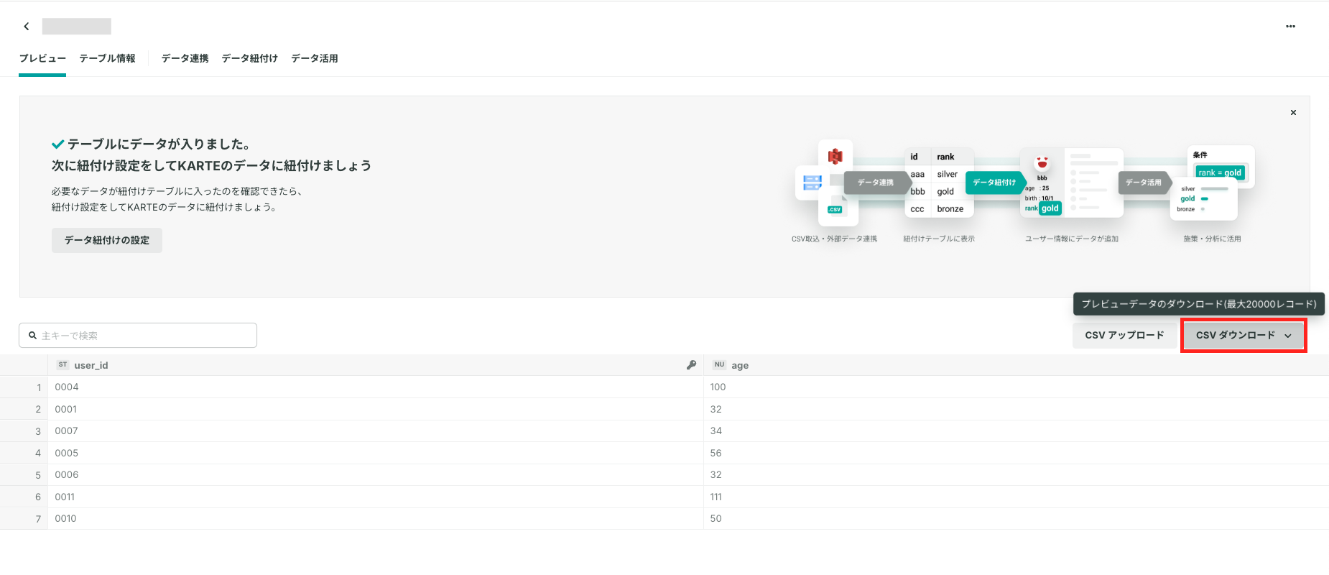Click the teal データ紐付け arrow in diagram
The image size is (1329, 575).
tap(996, 183)
